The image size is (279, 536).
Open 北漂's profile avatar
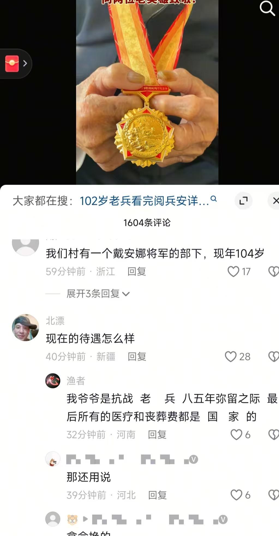pyautogui.click(x=26, y=328)
